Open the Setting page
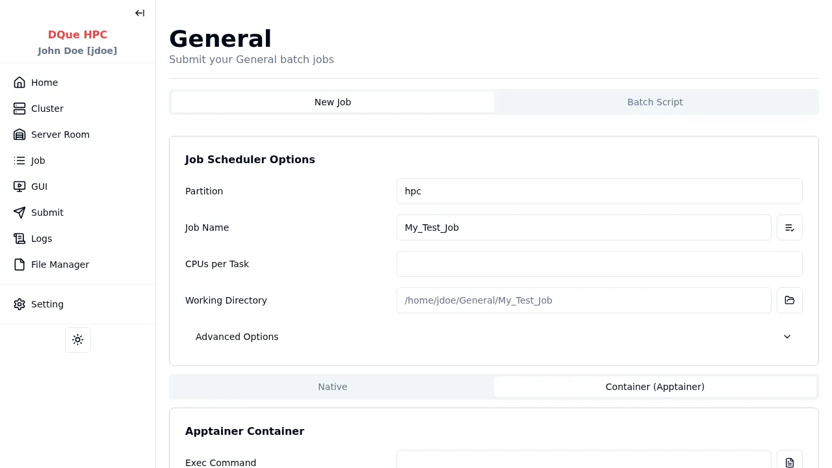 (47, 304)
